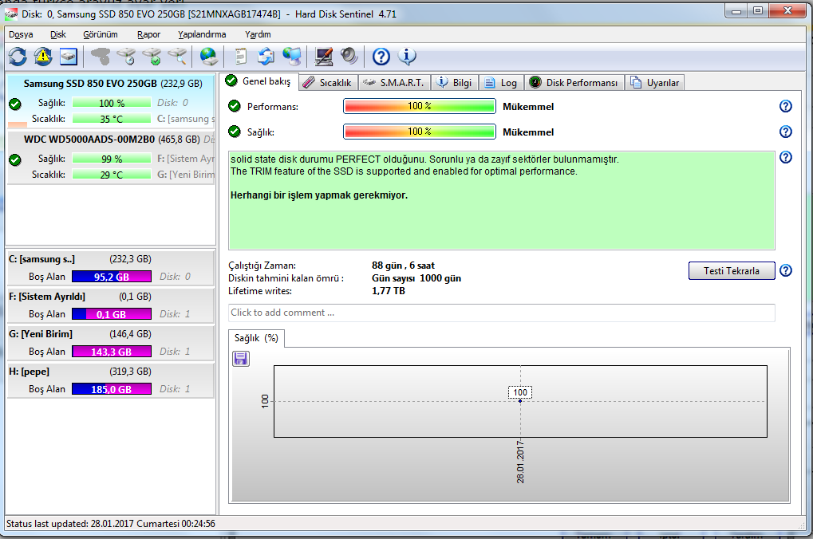Click the '88 gün , 6 saat' value
Image resolution: width=813 pixels, height=539 pixels.
pyautogui.click(x=403, y=266)
